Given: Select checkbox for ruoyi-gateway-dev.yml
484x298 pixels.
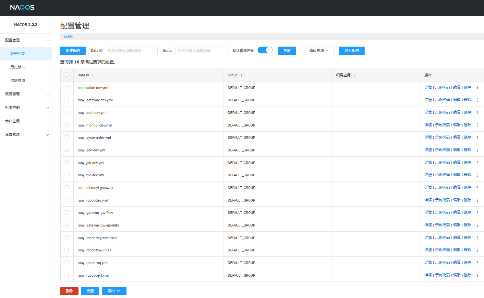Looking at the screenshot, I should click(x=67, y=100).
